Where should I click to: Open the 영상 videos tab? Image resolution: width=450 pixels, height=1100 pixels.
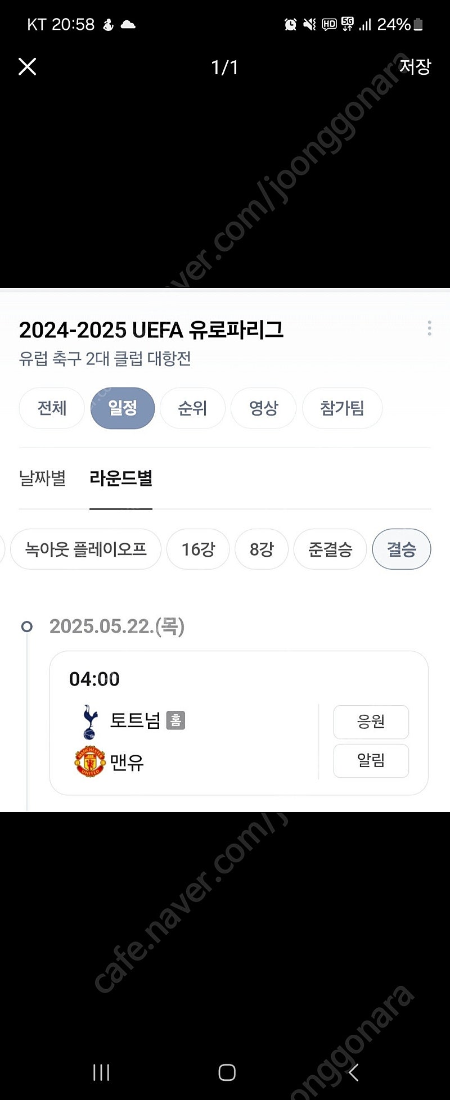coord(263,408)
